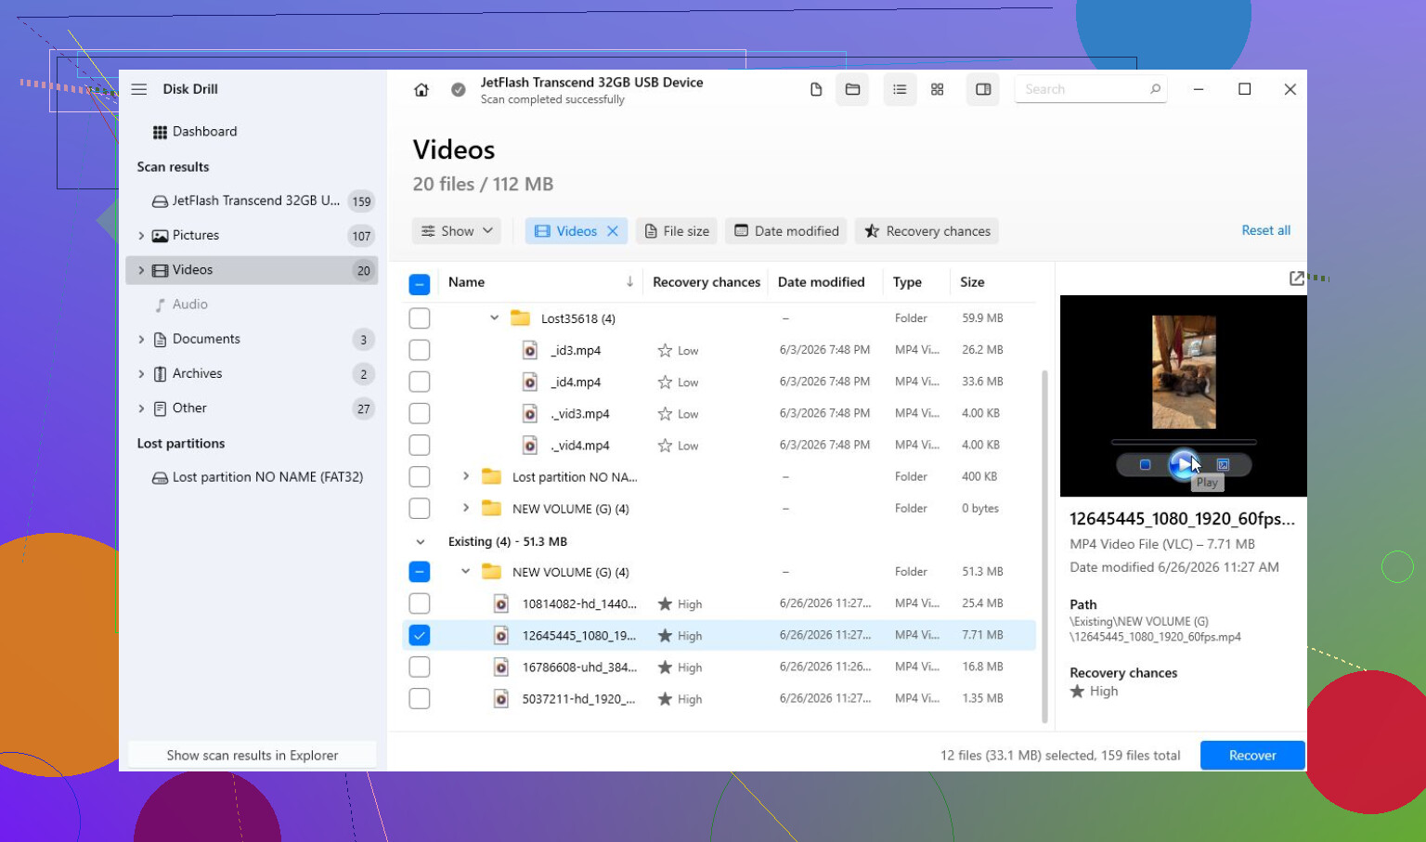Select Other in scan results

253,408
